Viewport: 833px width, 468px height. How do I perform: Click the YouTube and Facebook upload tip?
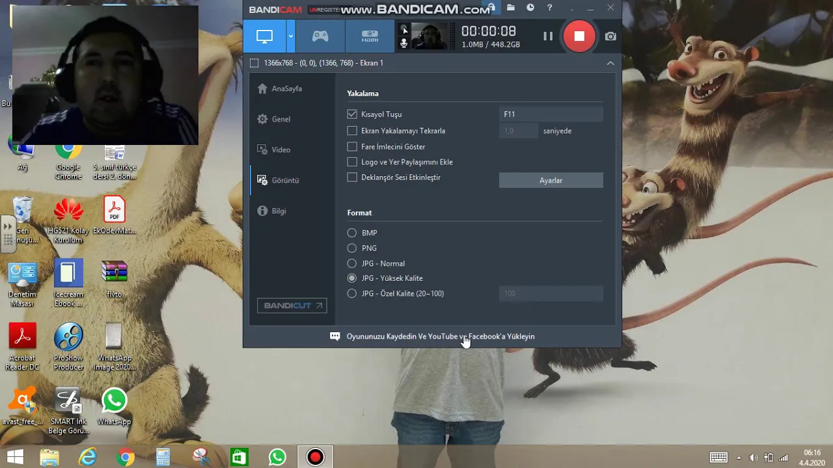441,336
